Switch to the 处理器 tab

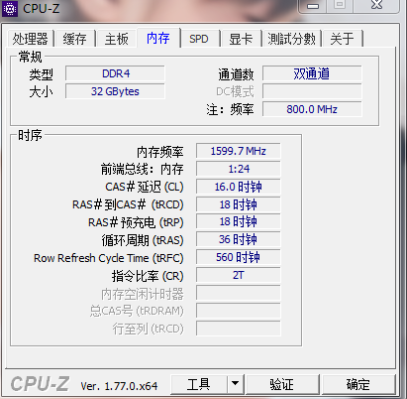coord(30,39)
